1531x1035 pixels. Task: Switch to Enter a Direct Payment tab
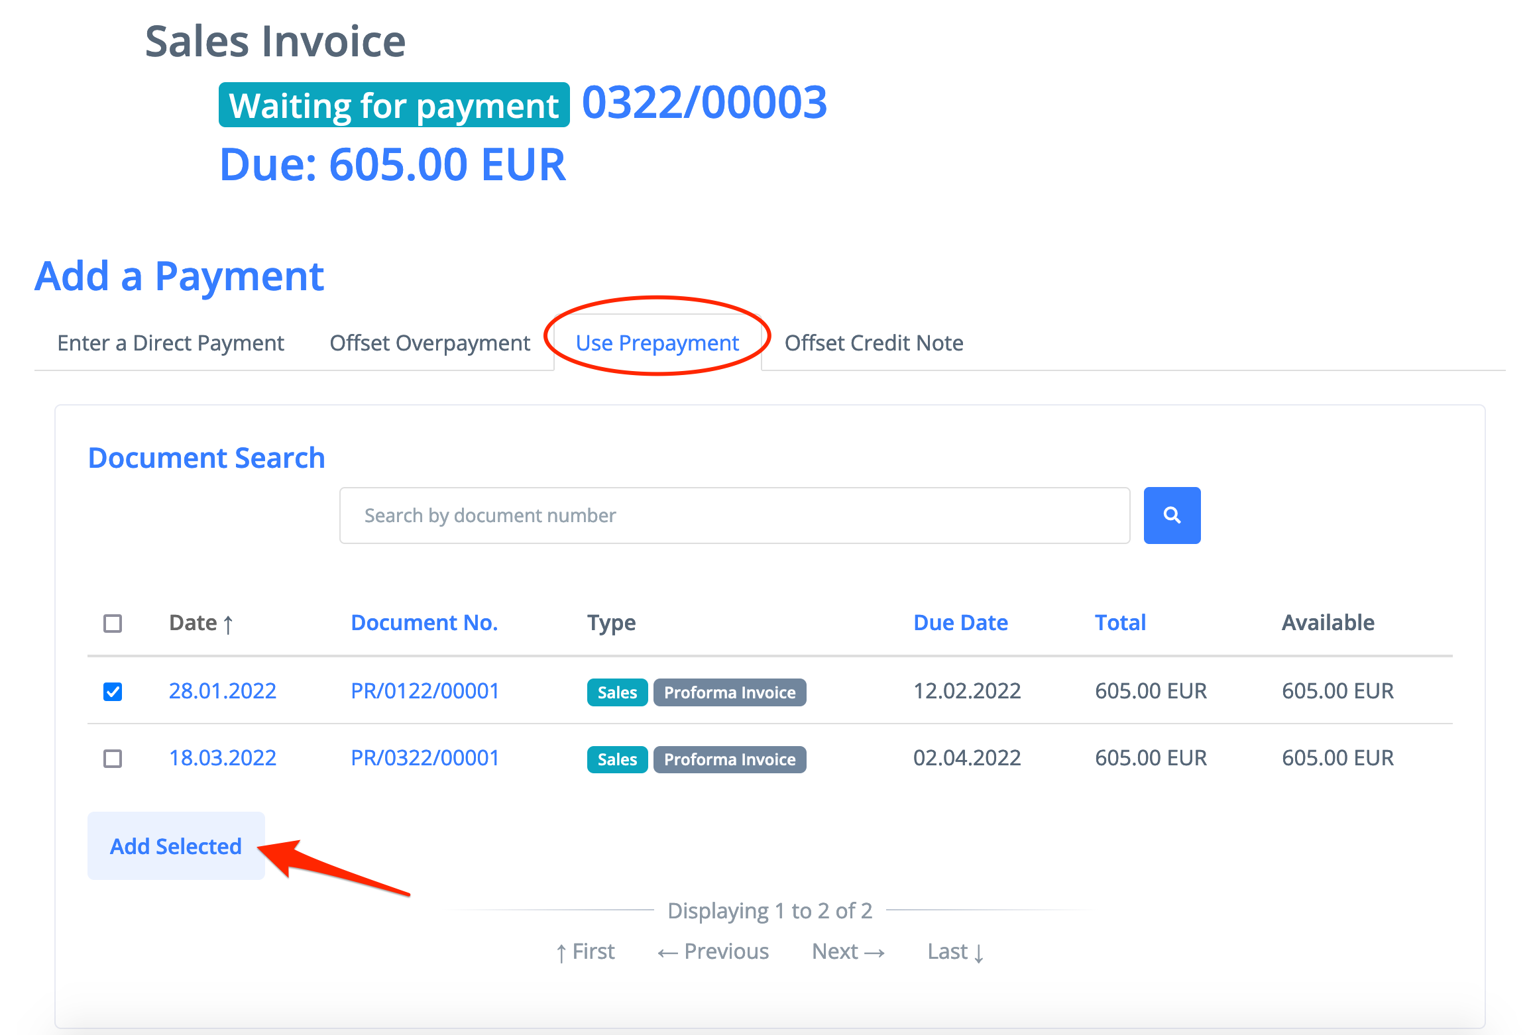click(170, 343)
